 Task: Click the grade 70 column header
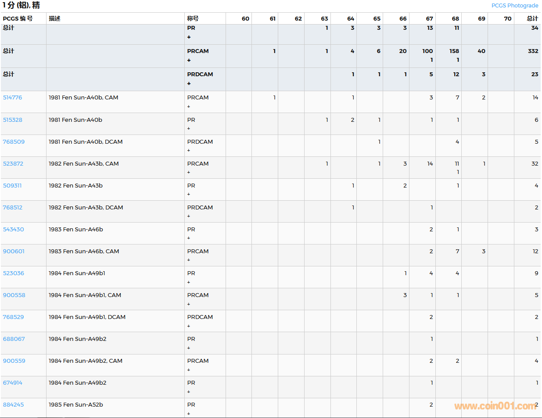tap(507, 18)
